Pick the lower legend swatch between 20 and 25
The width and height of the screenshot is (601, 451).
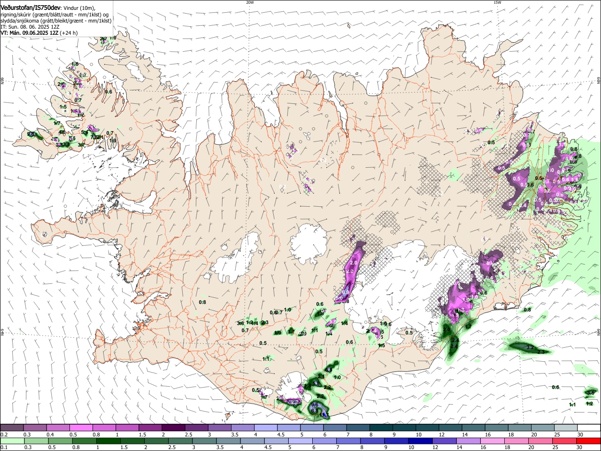point(541,441)
